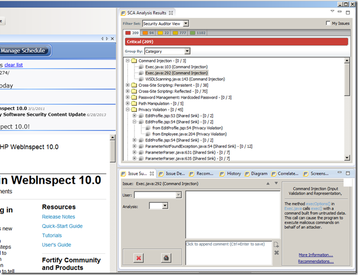Switch to the Issue Summary tab

point(137,174)
